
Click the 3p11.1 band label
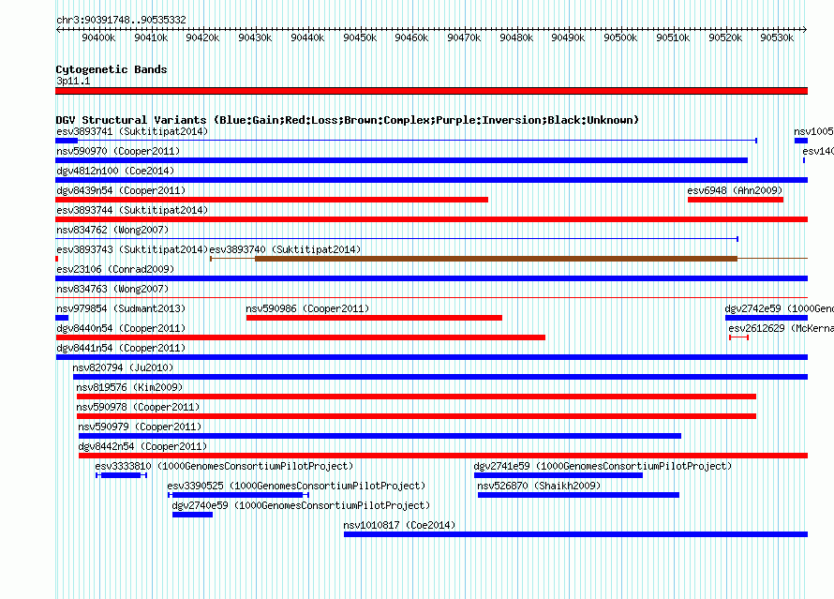click(73, 81)
